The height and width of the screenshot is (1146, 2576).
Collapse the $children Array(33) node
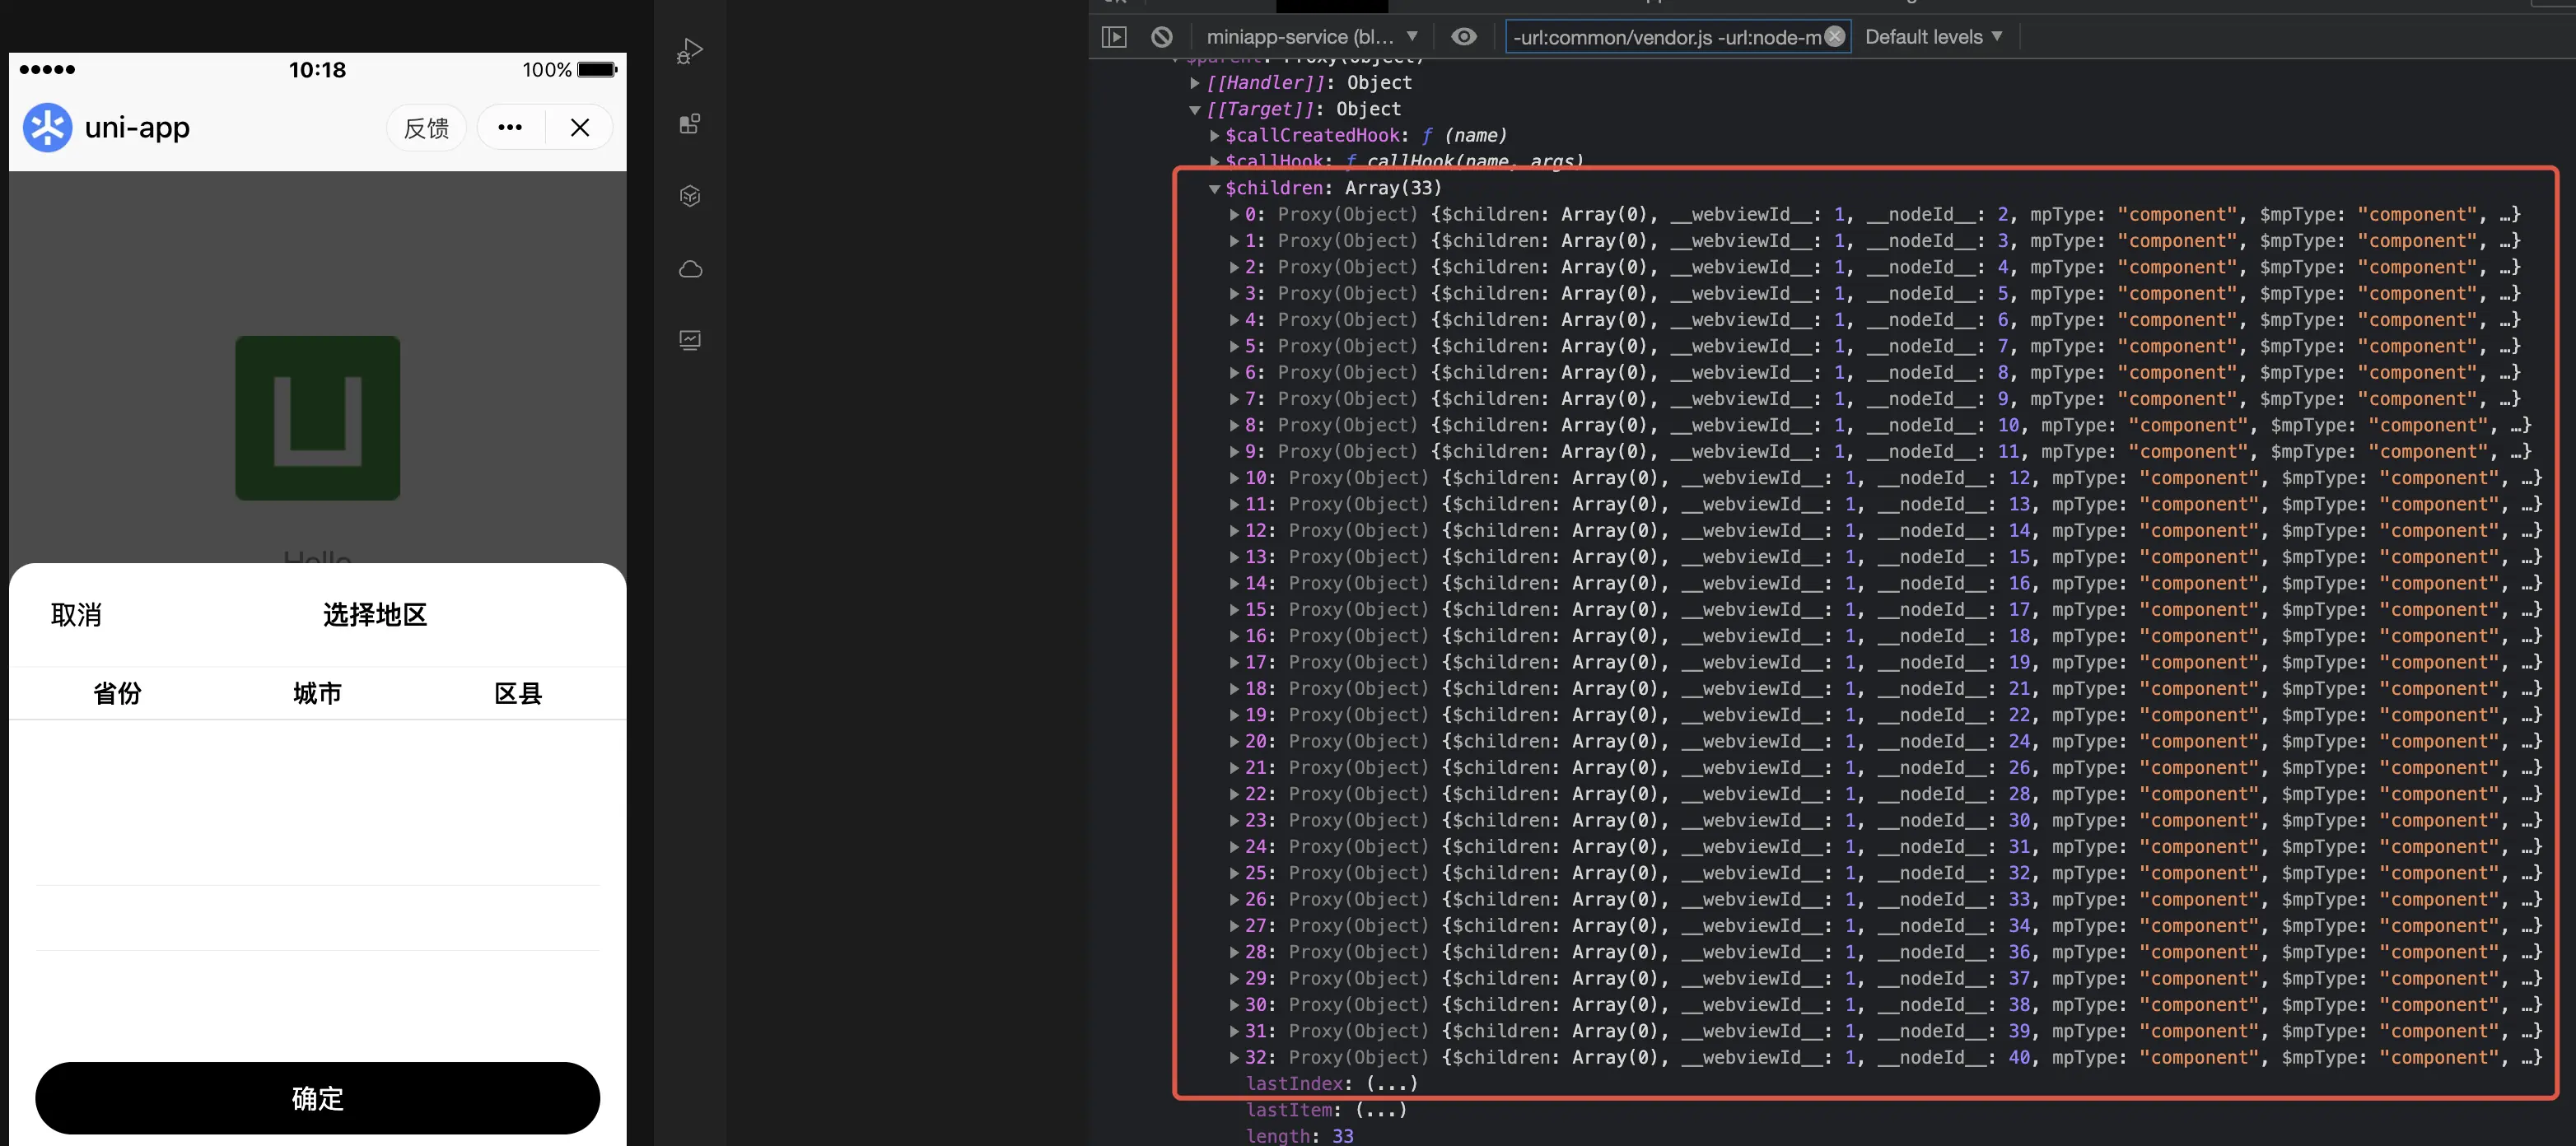[1214, 188]
